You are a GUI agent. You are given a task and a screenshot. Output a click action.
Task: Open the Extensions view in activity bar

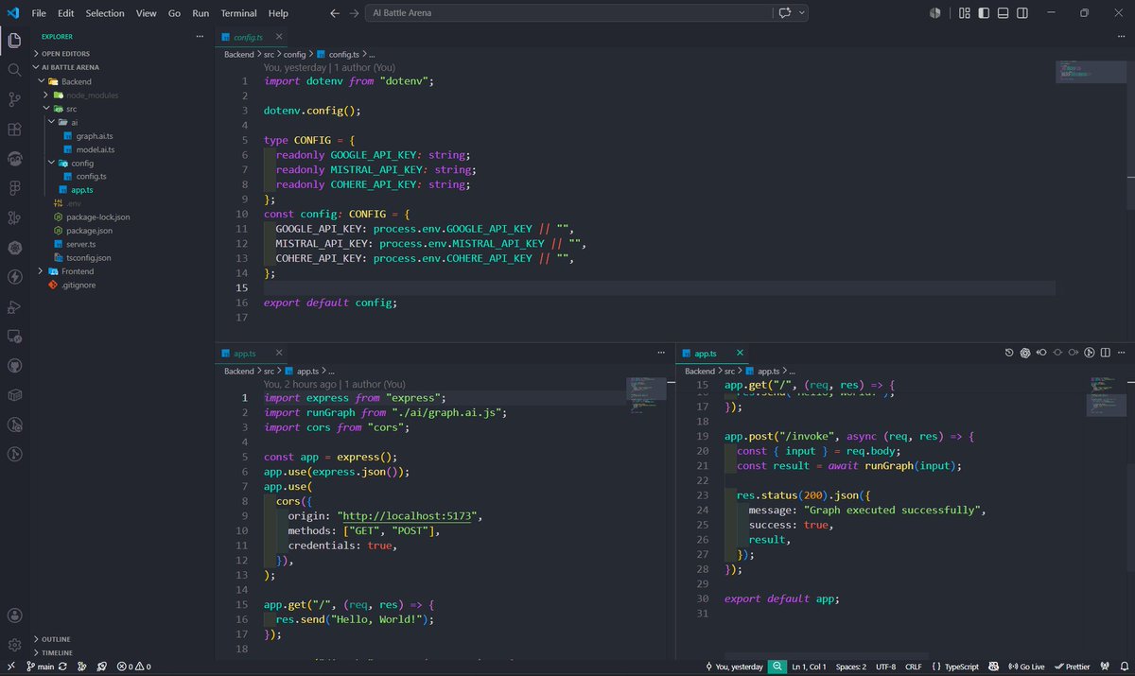click(14, 130)
